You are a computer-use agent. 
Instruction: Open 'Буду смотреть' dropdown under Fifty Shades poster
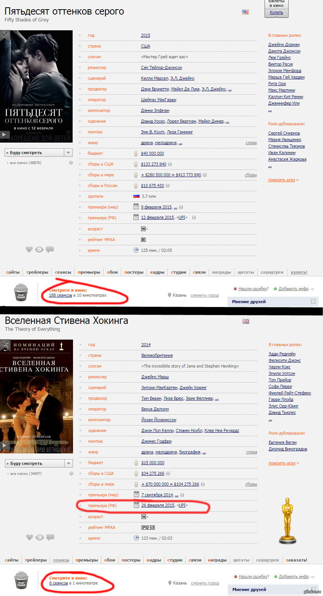pyautogui.click(x=68, y=153)
